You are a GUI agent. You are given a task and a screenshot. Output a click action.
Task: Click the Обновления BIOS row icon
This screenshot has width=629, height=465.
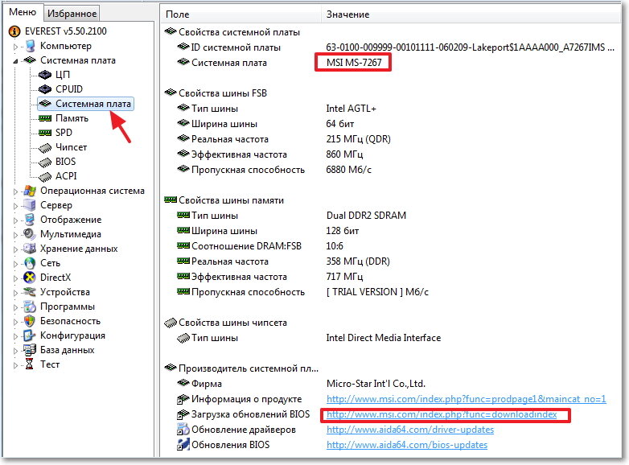(x=183, y=445)
